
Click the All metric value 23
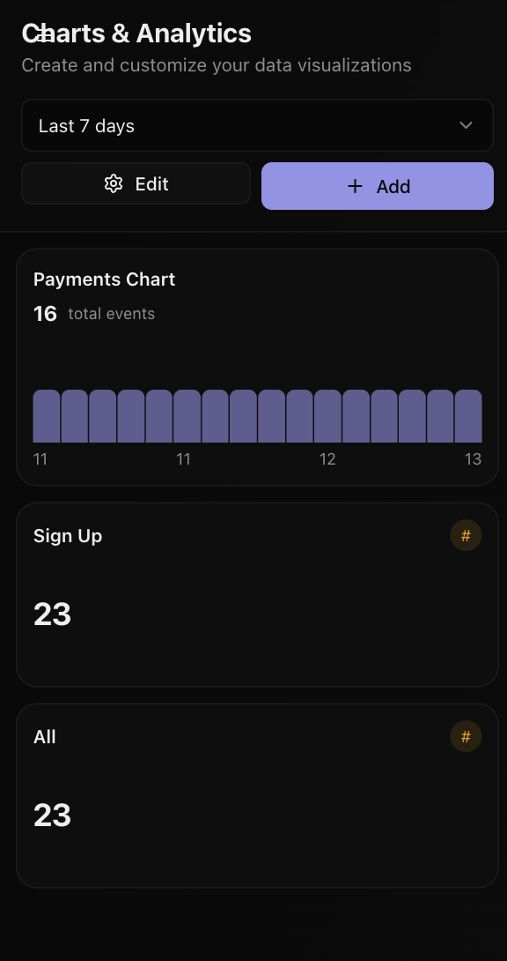(x=52, y=815)
